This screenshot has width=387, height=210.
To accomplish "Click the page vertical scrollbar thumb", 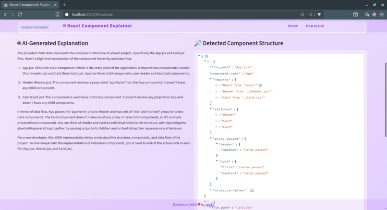I will (386, 99).
